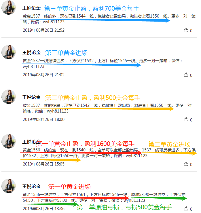Open post text with 下方保护1532 上方目标位1545

[x=103, y=64]
